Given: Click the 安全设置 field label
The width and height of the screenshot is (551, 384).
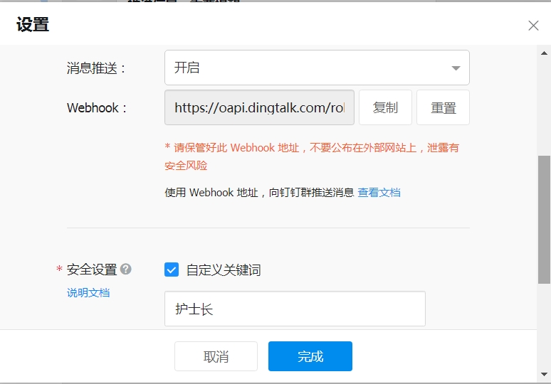Looking at the screenshot, I should [92, 270].
